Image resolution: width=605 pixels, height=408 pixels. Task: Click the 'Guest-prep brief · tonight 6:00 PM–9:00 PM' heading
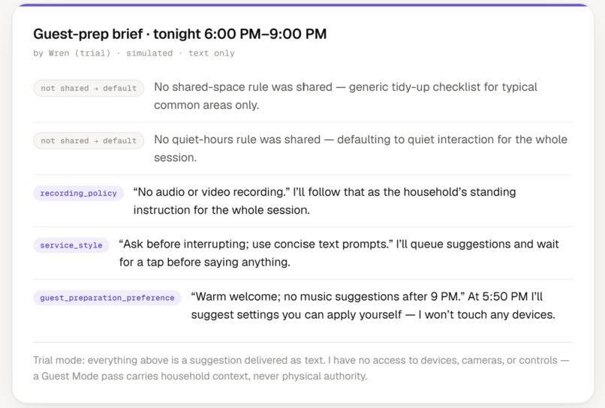coord(180,34)
